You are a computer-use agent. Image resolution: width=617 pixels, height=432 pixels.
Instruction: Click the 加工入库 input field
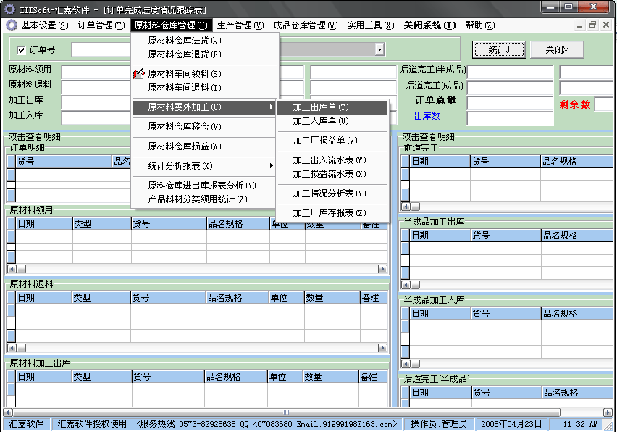pyautogui.click(x=96, y=117)
